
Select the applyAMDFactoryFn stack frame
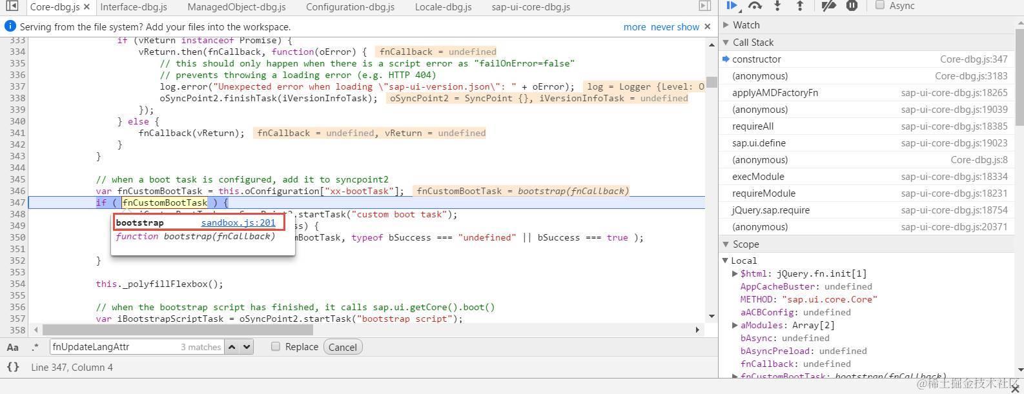[866, 93]
